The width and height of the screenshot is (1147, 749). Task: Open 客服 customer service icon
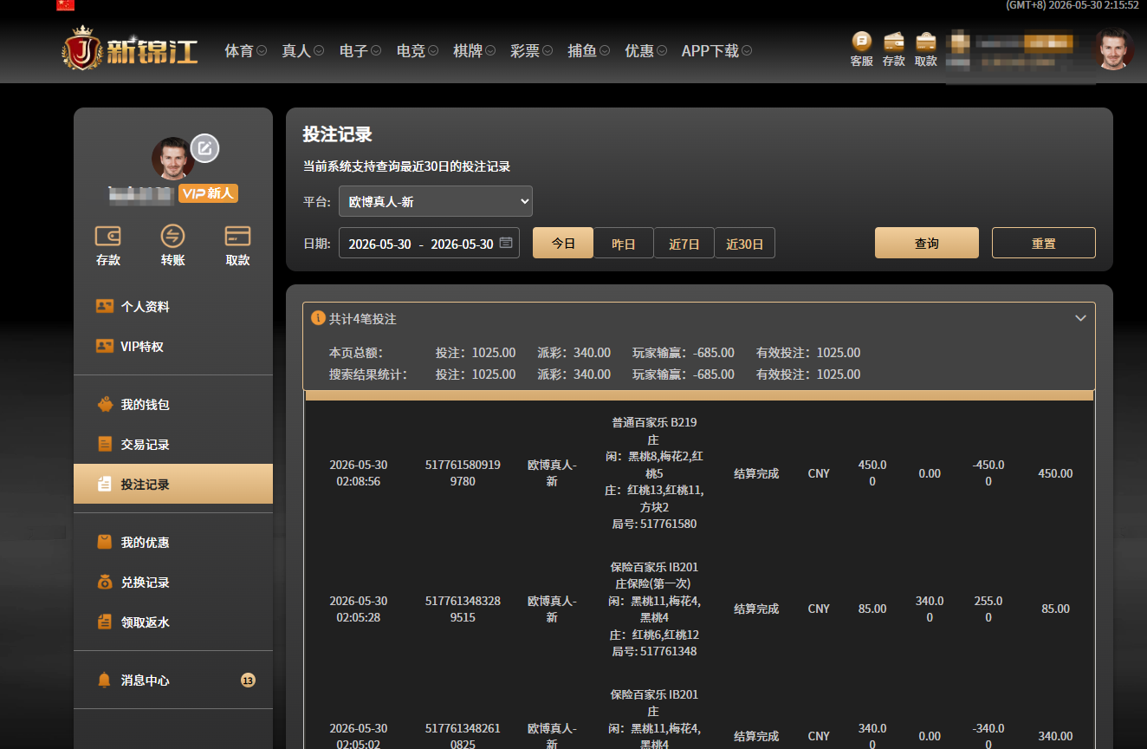coord(861,41)
